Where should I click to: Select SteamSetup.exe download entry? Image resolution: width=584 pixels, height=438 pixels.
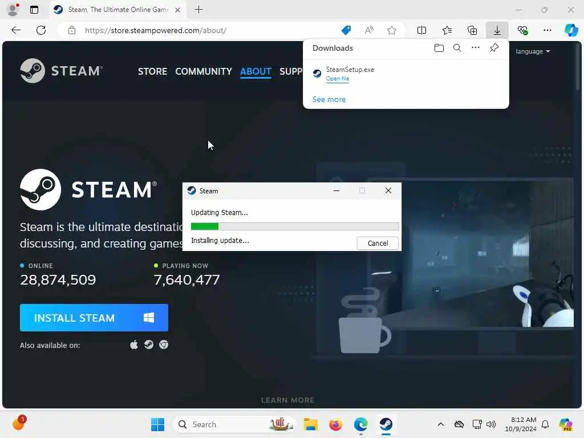[405, 74]
